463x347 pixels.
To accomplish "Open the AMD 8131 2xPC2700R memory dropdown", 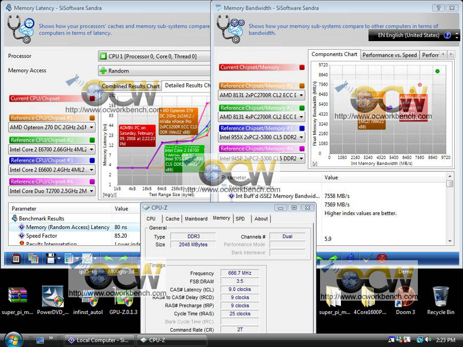I will 262,95.
